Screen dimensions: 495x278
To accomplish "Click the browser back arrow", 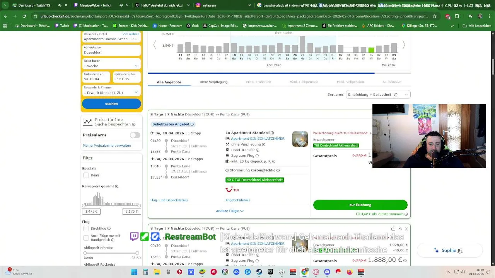I will [x=6, y=16].
